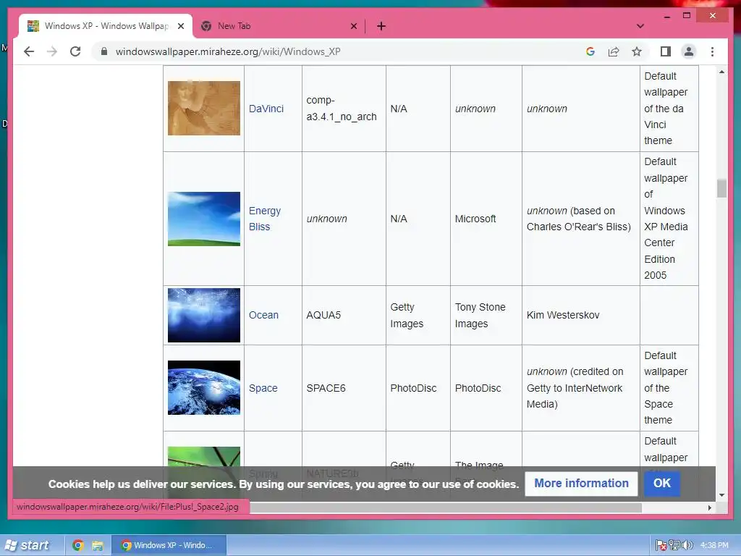The image size is (741, 556).
Task: Click the vertical scrollbar down arrow
Action: click(721, 495)
